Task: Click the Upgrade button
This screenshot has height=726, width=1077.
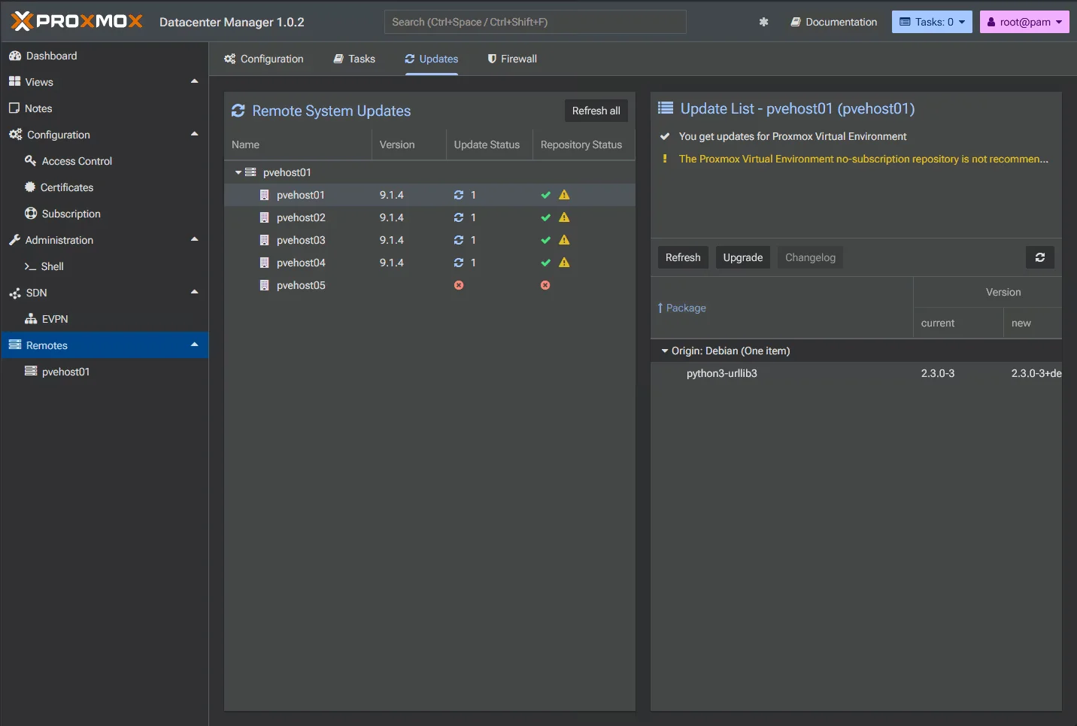Action: coord(742,257)
